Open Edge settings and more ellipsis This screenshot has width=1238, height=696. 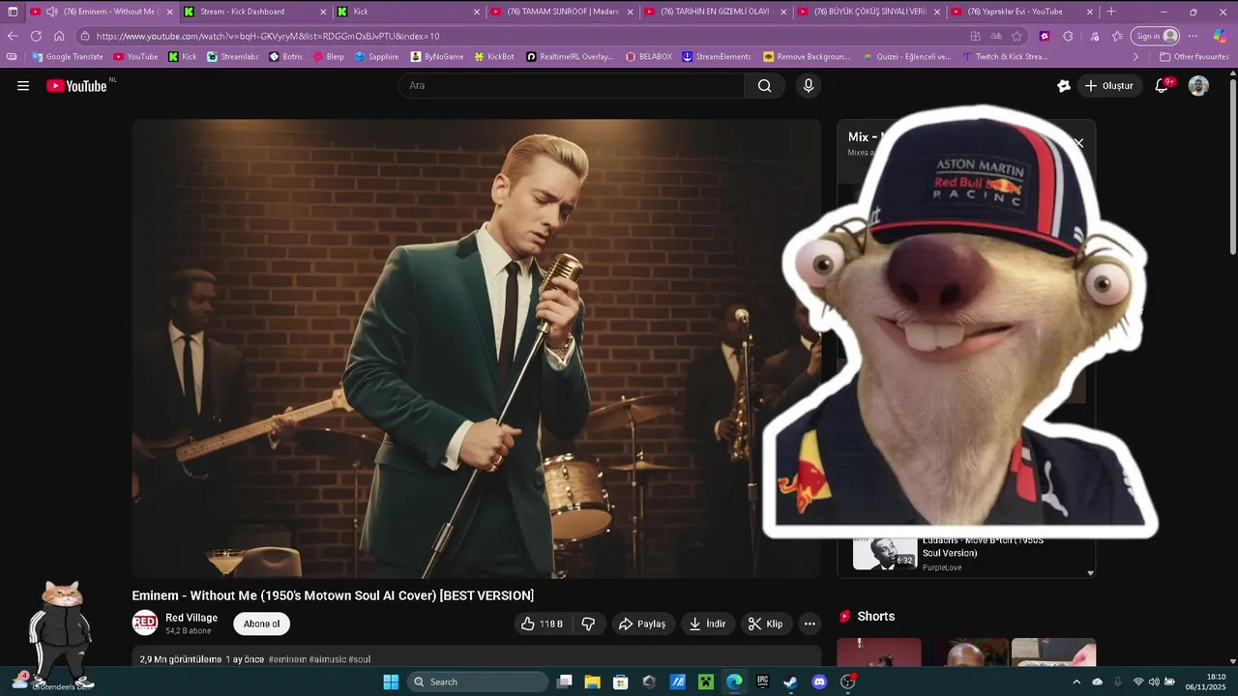[1193, 36]
